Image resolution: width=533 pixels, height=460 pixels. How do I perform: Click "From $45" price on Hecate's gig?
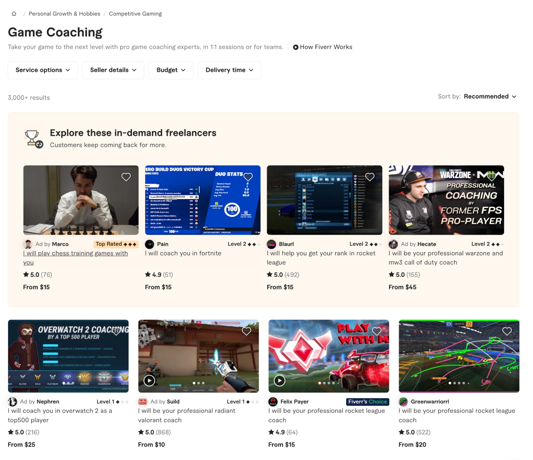pos(402,287)
